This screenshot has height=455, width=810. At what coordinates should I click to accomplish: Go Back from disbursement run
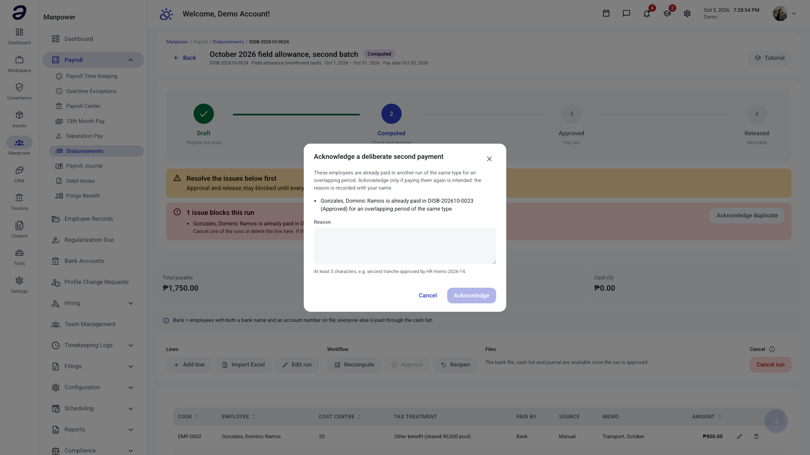click(185, 58)
